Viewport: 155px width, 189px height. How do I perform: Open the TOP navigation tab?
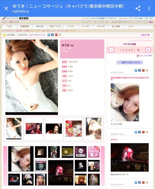(9, 26)
